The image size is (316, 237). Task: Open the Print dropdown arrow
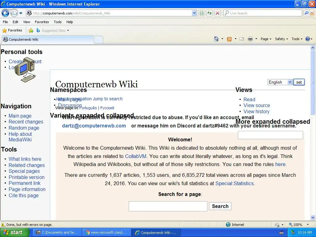pyautogui.click(x=256, y=39)
